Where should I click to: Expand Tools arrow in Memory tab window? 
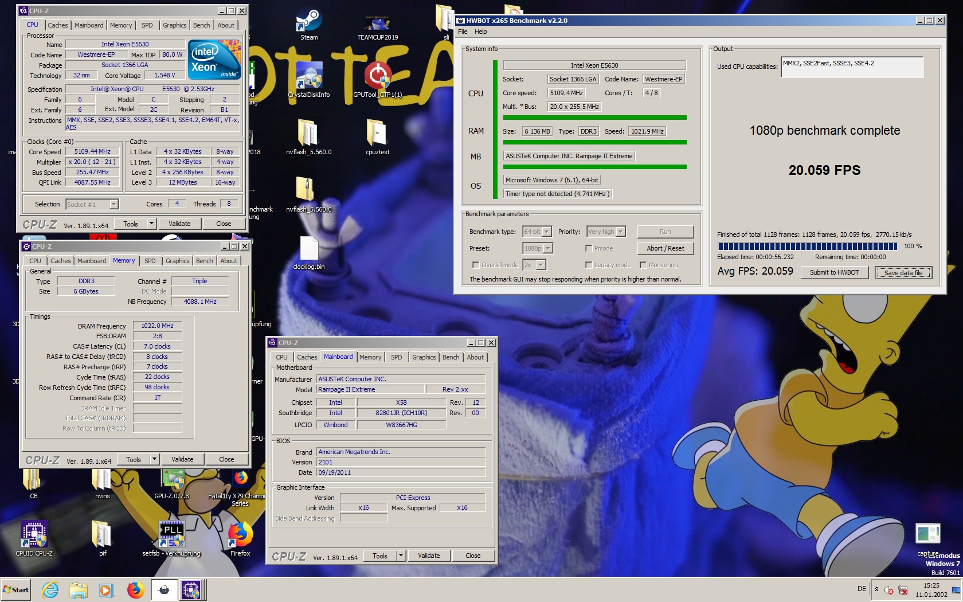[154, 459]
